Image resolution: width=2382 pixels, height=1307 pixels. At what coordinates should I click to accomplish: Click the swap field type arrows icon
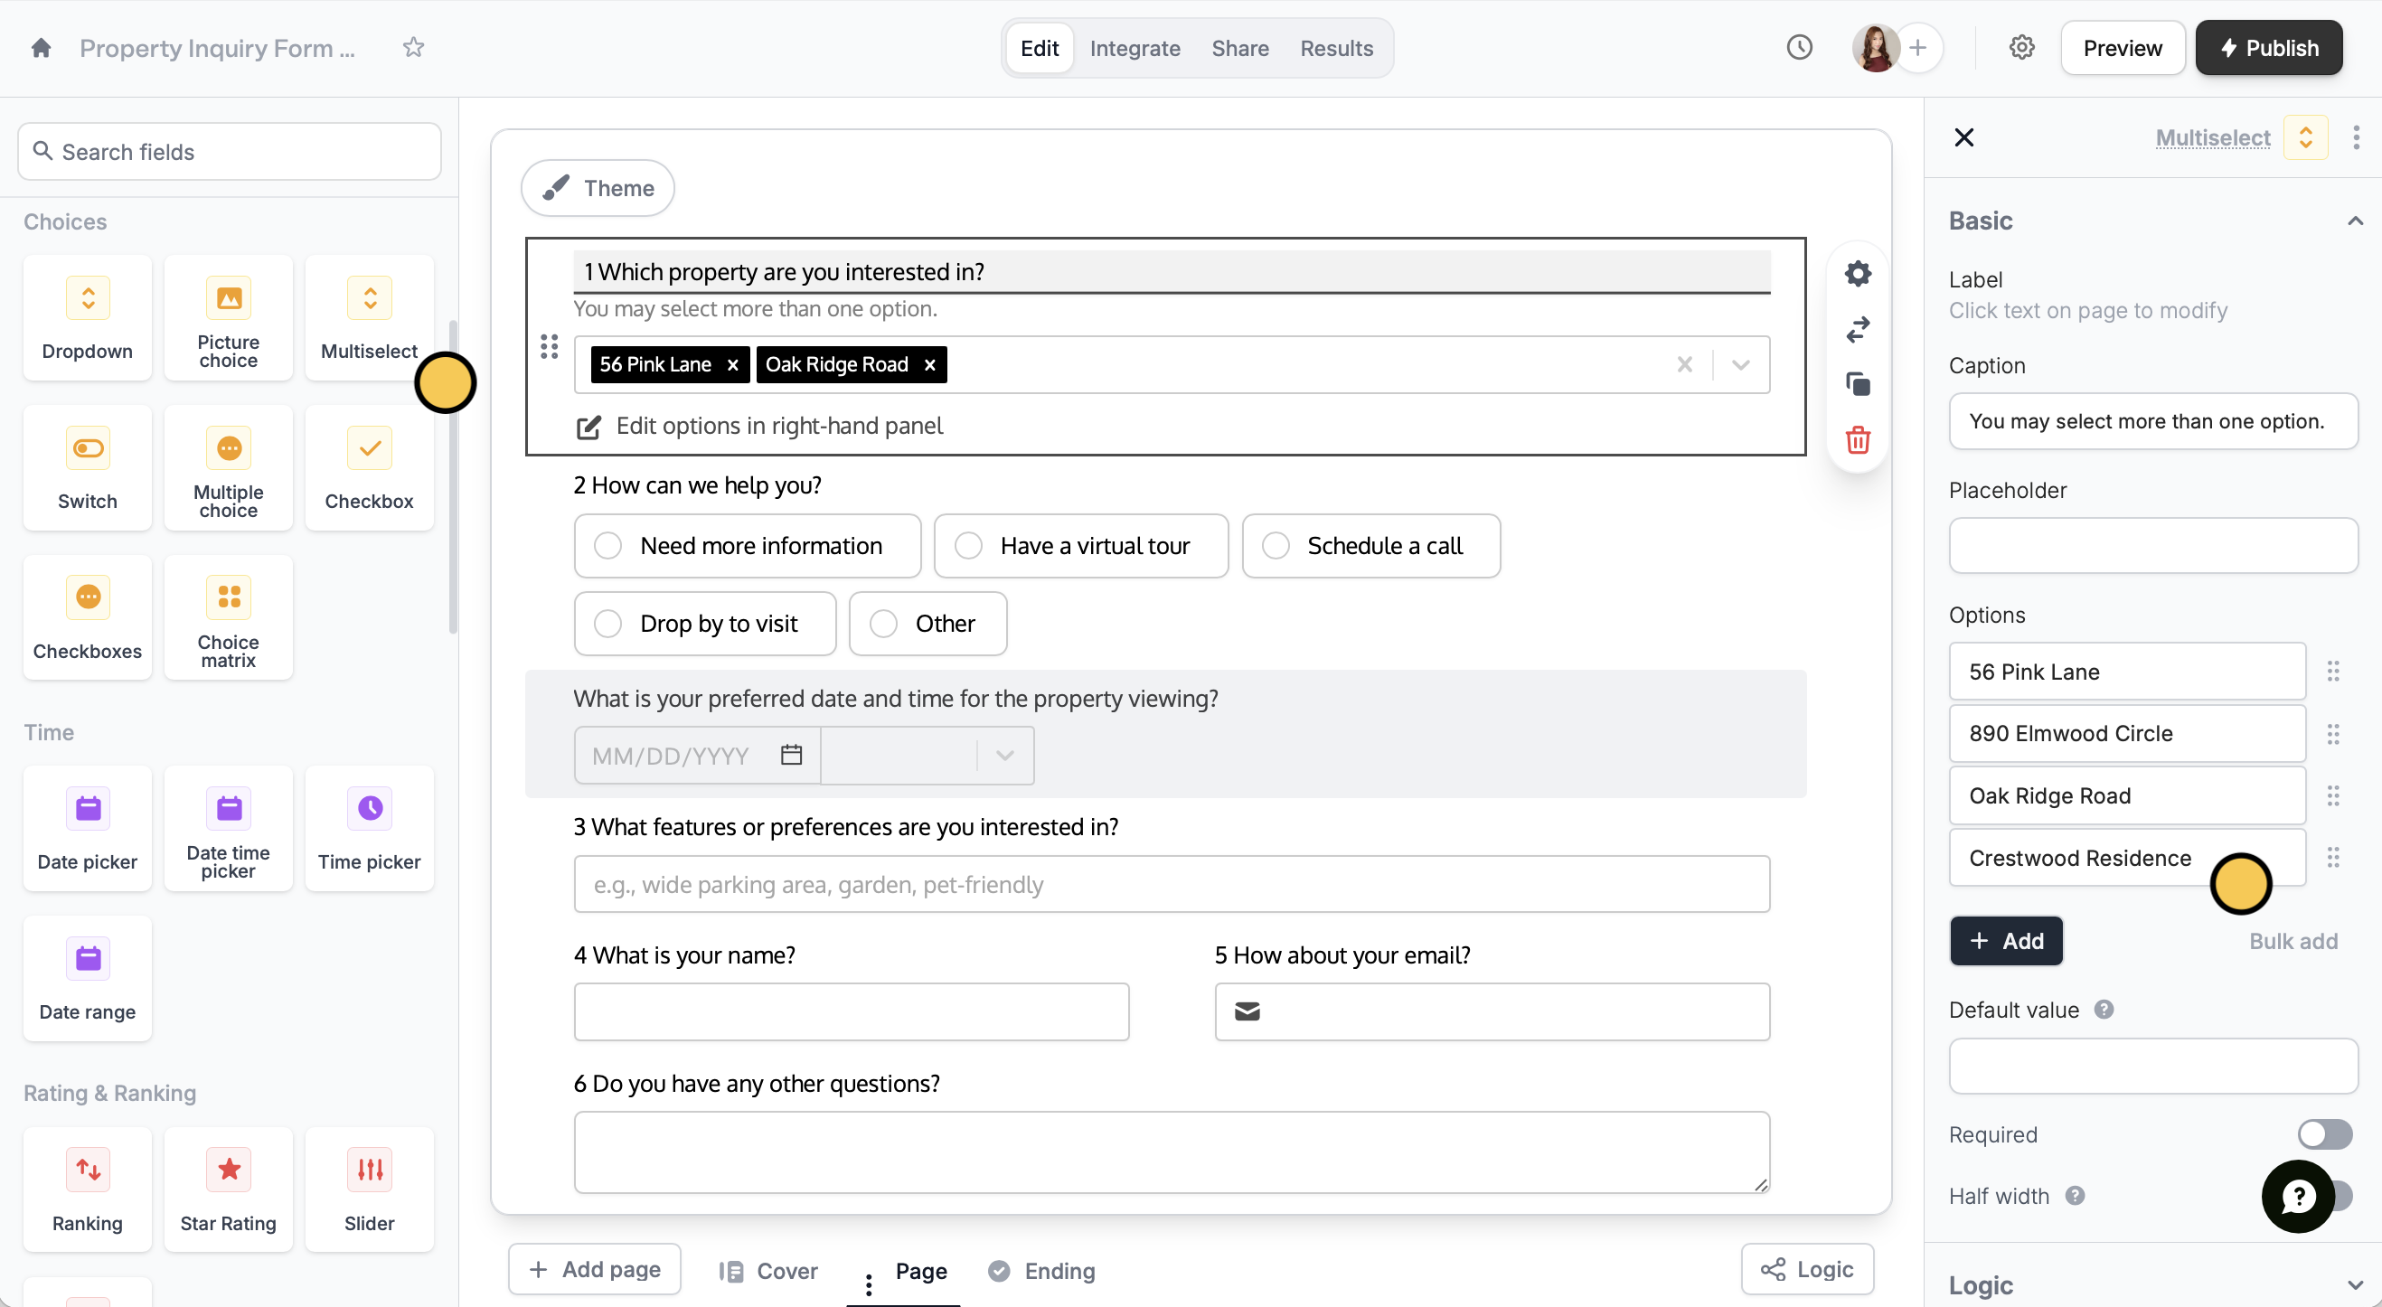pyautogui.click(x=1858, y=329)
